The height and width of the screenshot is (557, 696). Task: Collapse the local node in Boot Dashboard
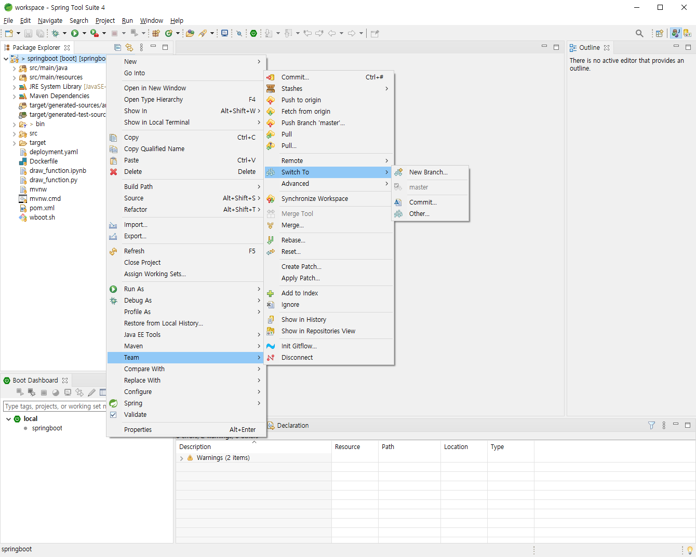[x=8, y=419]
